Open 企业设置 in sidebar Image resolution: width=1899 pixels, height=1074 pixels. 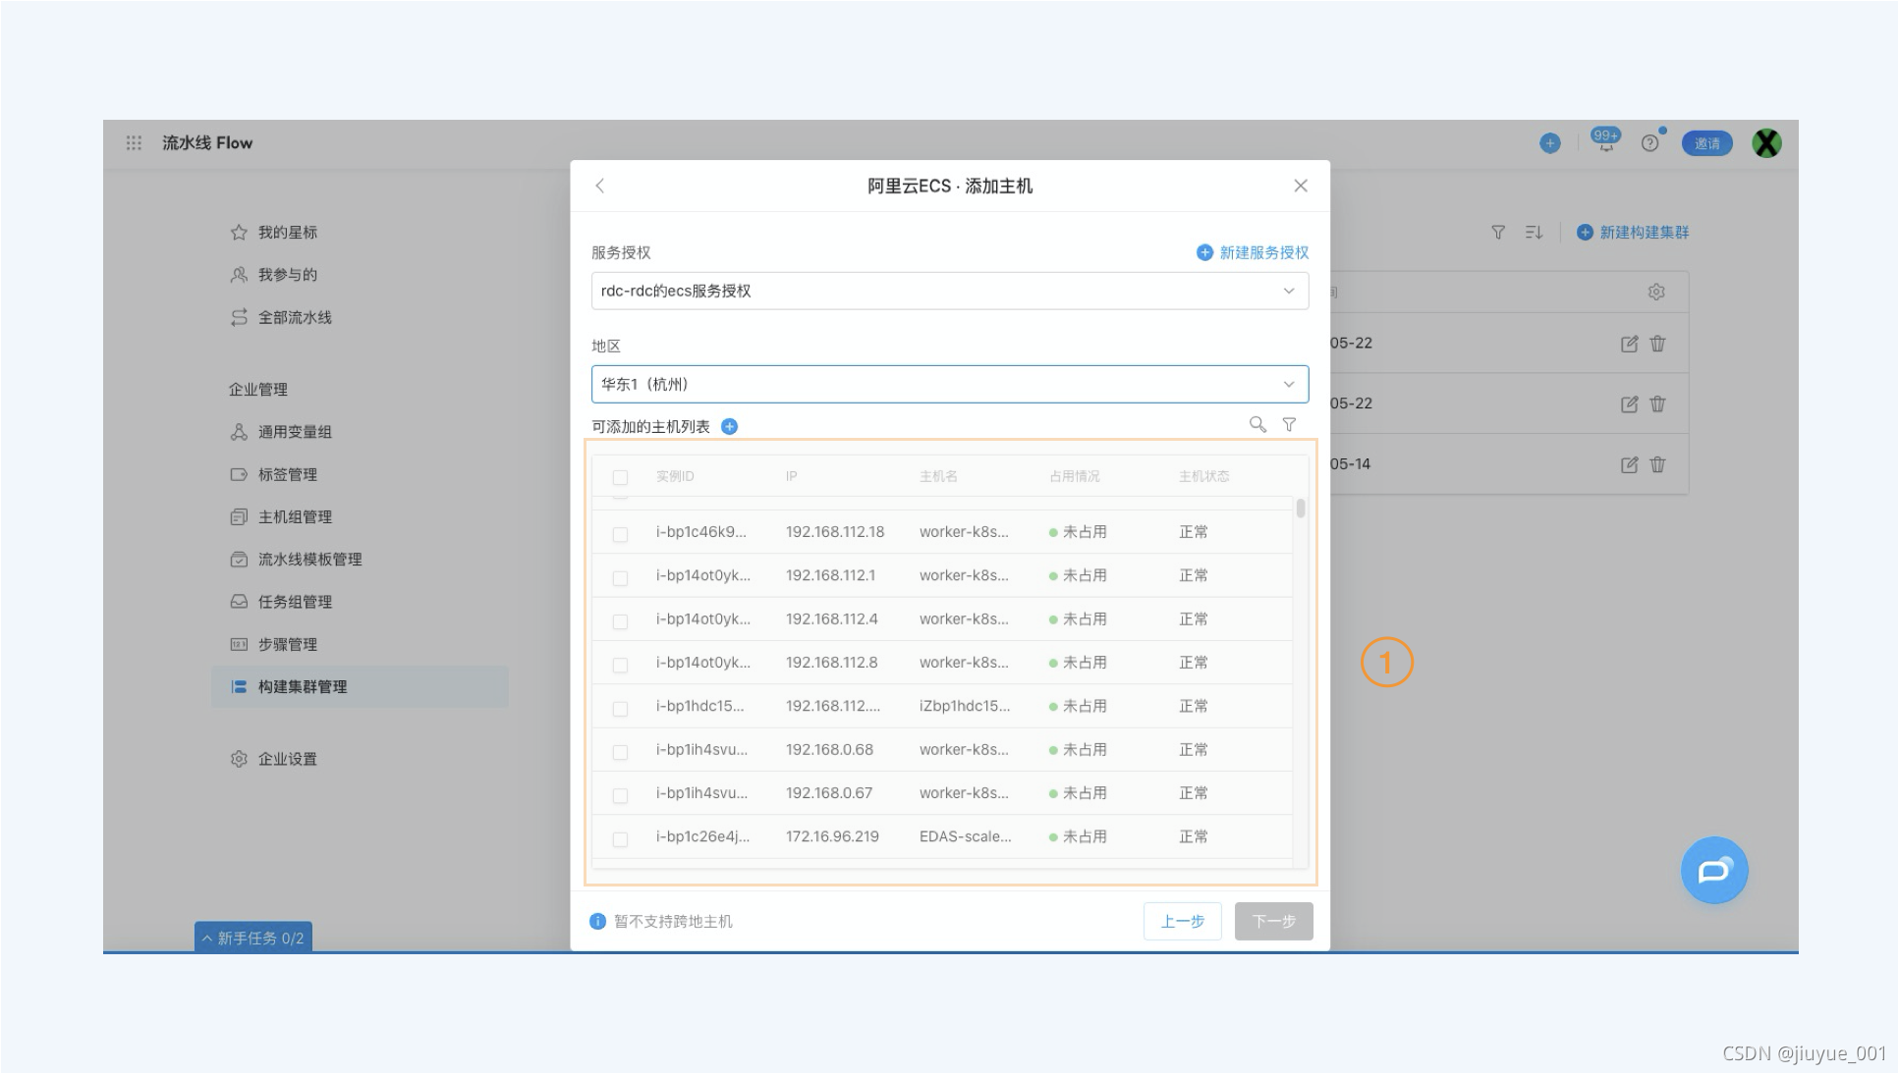pyautogui.click(x=287, y=759)
